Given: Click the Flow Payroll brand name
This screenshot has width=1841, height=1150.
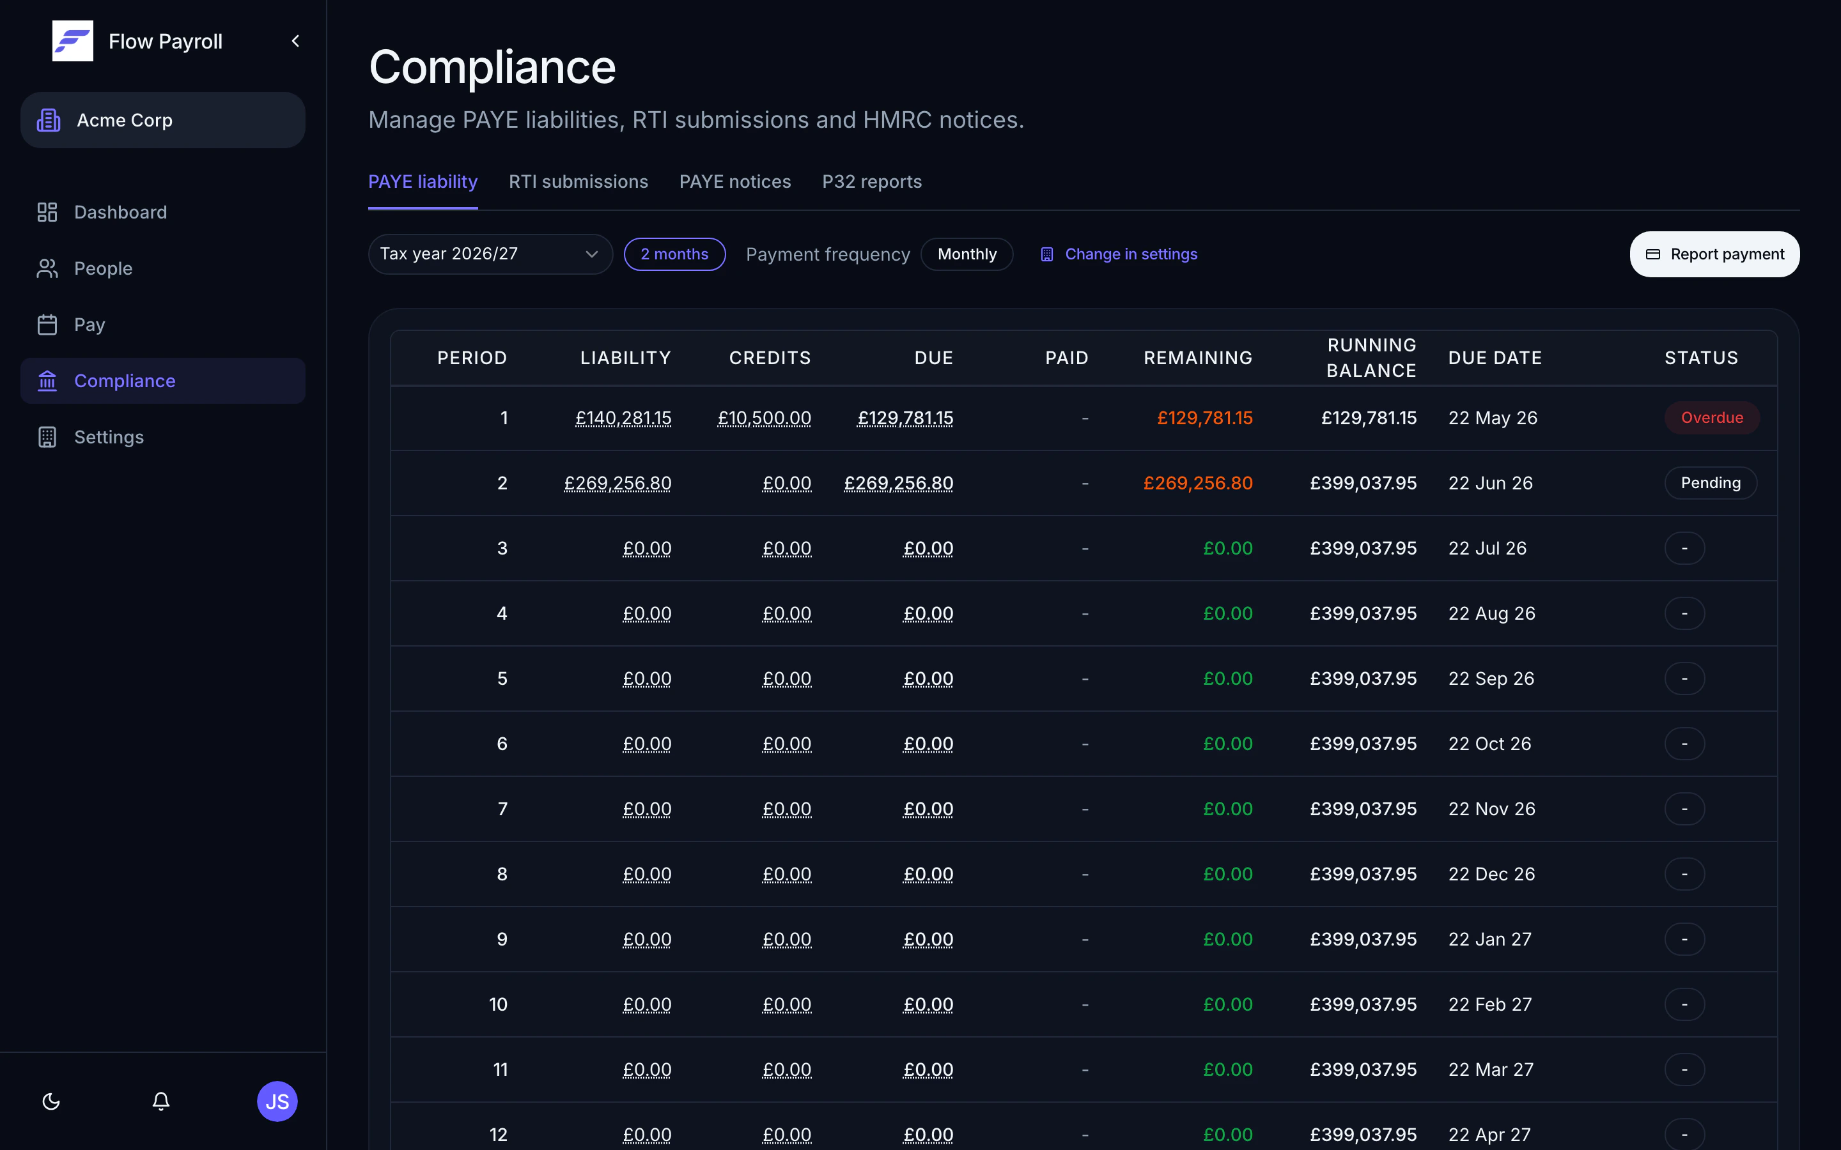Looking at the screenshot, I should point(165,41).
